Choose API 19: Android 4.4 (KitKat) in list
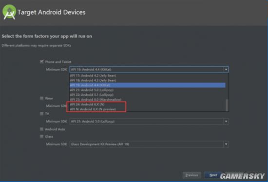The width and height of the screenshot is (268, 182). pos(148,85)
